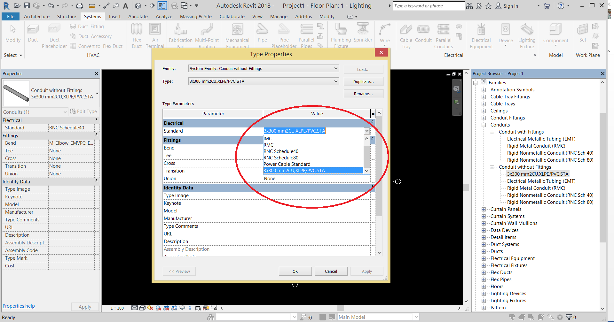Open the Properties help link
The width and height of the screenshot is (614, 322).
pyautogui.click(x=19, y=306)
